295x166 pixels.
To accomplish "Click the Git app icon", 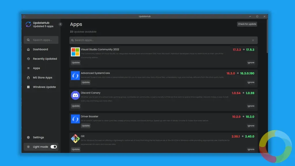I will (75, 139).
